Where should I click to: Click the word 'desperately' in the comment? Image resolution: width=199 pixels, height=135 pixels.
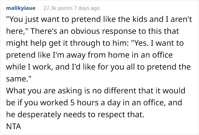pos(39,115)
